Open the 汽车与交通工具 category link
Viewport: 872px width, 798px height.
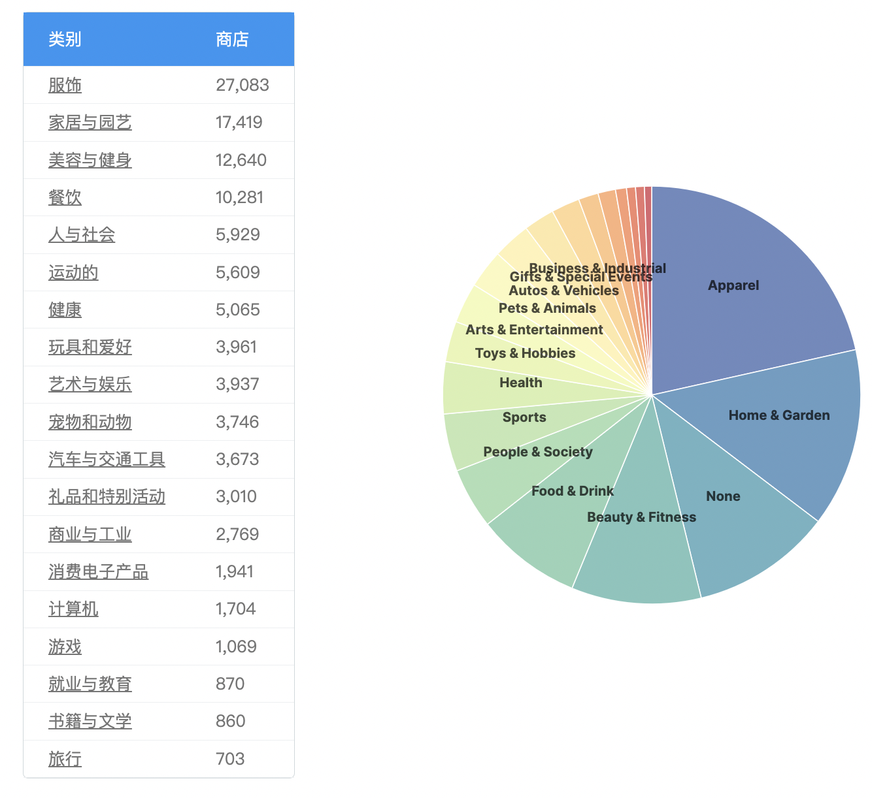(x=107, y=459)
